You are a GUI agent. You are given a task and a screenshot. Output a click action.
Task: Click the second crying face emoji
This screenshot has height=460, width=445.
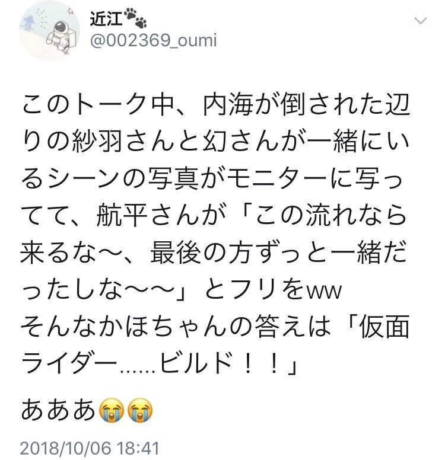[x=140, y=410]
